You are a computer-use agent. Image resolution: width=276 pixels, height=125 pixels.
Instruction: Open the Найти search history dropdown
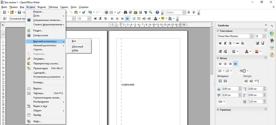184,12
